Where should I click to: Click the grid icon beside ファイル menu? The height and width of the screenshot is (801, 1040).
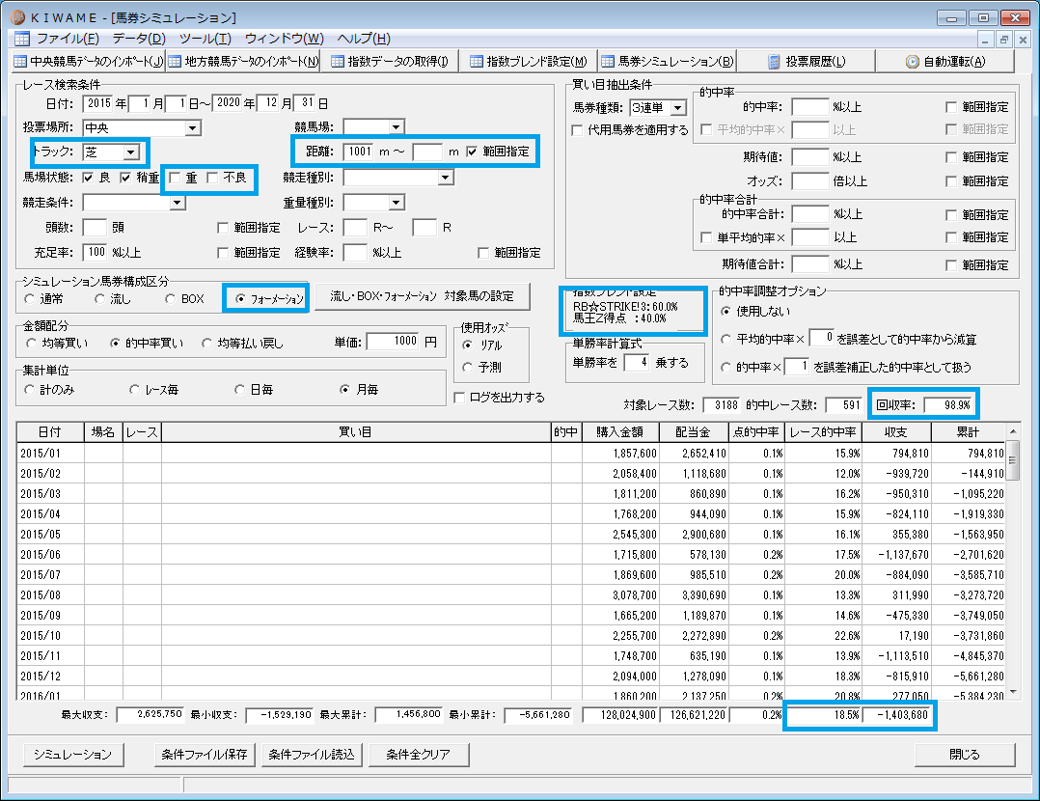22,39
